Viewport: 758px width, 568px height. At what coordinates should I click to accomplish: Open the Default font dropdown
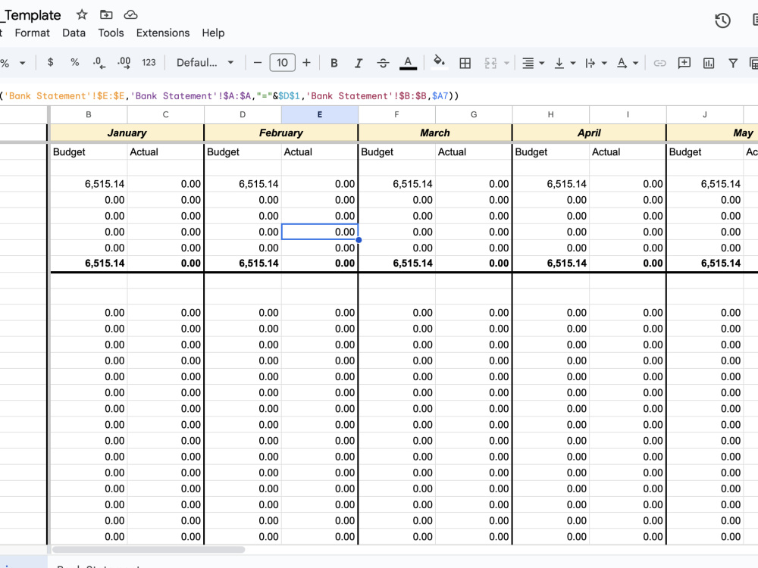click(205, 63)
